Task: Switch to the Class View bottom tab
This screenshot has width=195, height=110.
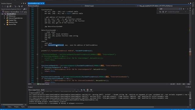Action: click(10, 107)
